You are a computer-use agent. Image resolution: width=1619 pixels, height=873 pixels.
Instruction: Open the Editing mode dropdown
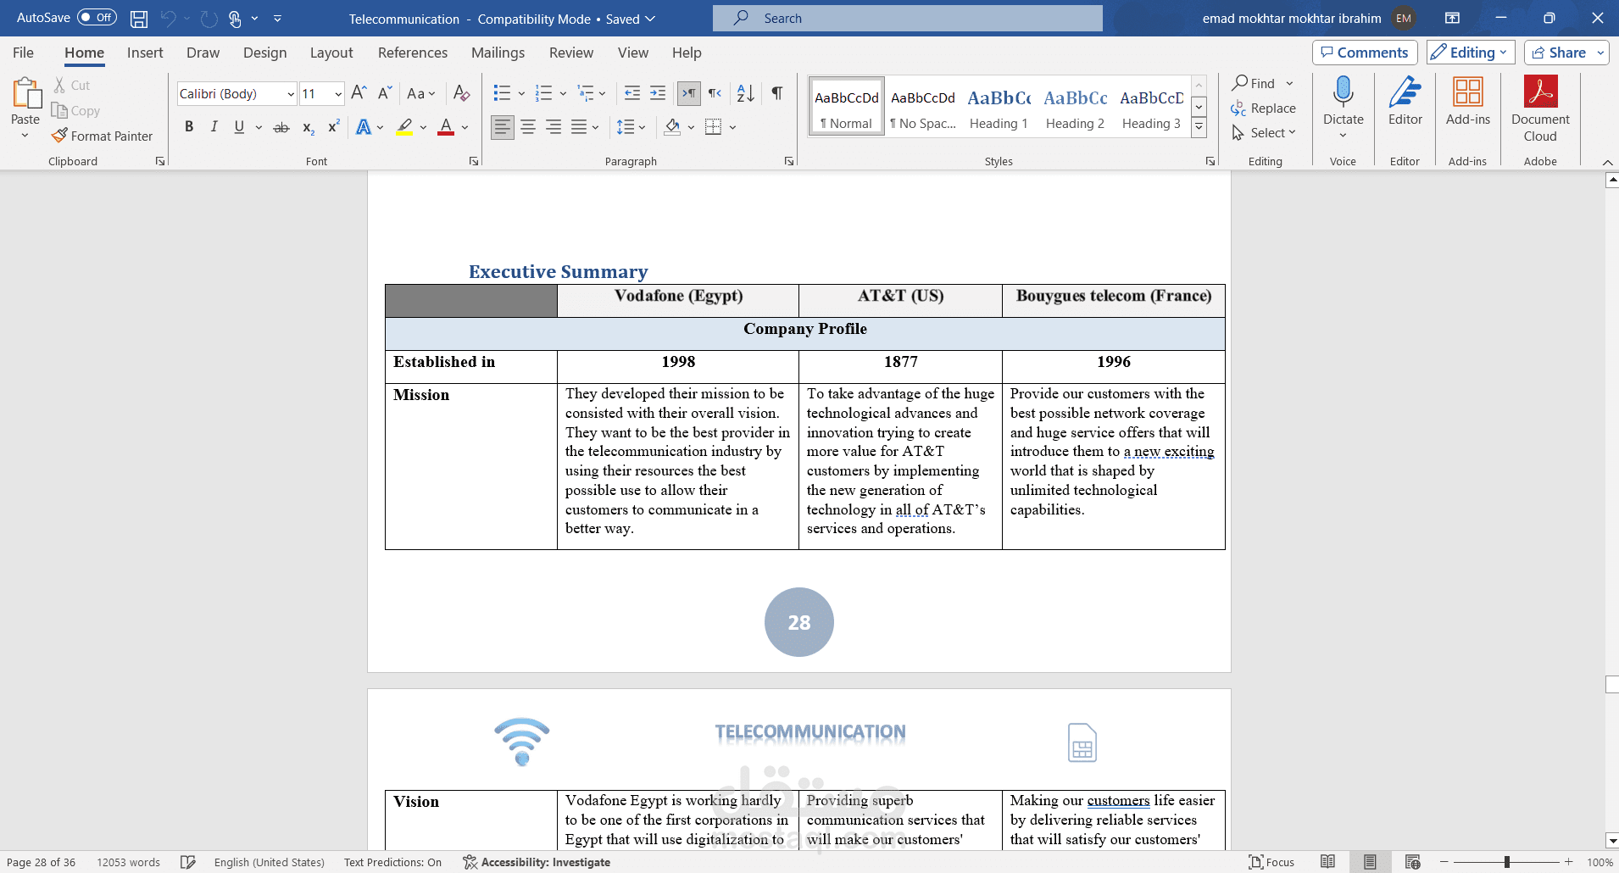[x=1471, y=53]
